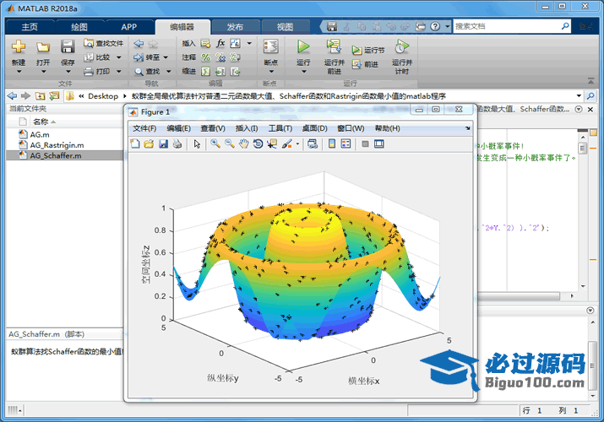
Task: Select the rotate 3D tool
Action: click(258, 143)
